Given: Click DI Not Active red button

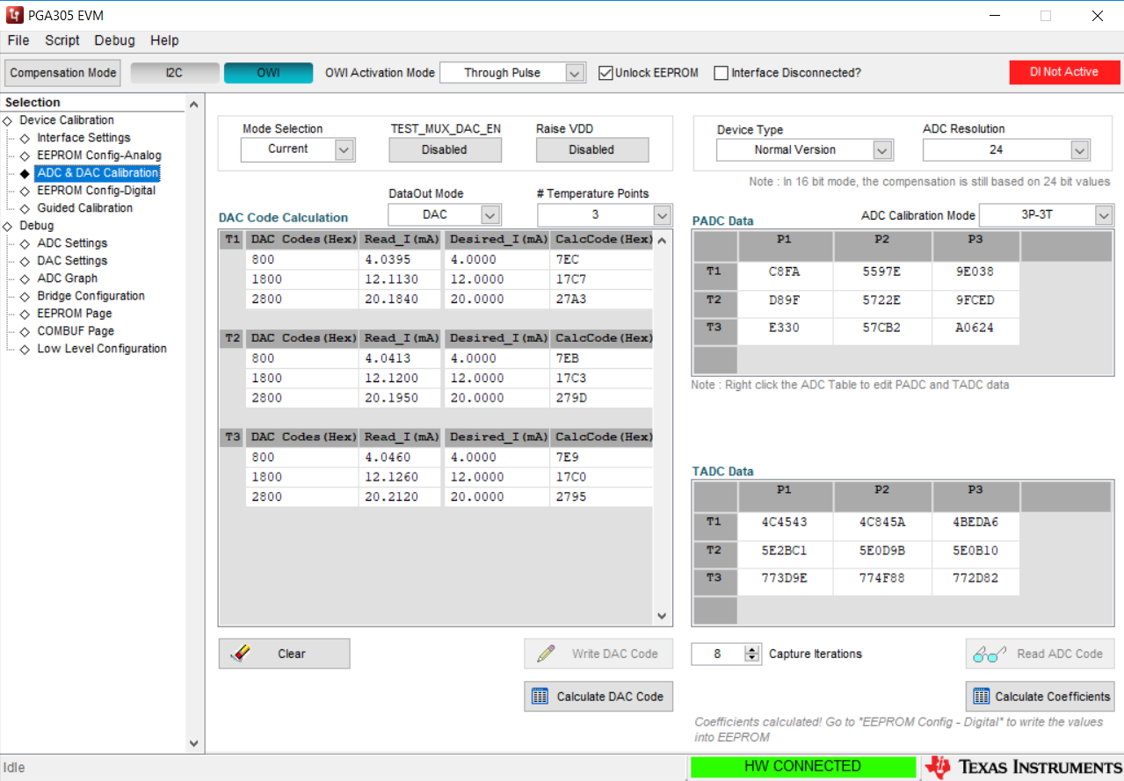Looking at the screenshot, I should pyautogui.click(x=1064, y=72).
